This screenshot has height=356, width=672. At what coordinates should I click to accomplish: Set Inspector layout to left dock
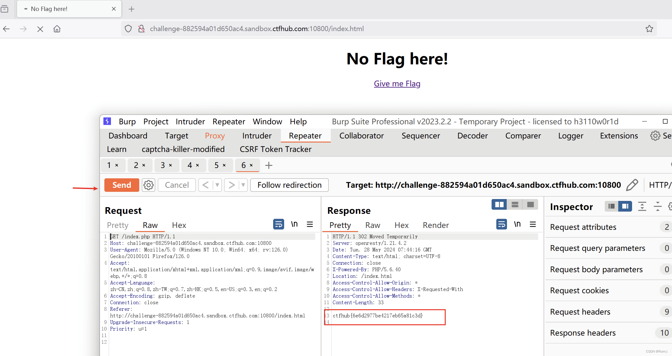click(611, 206)
